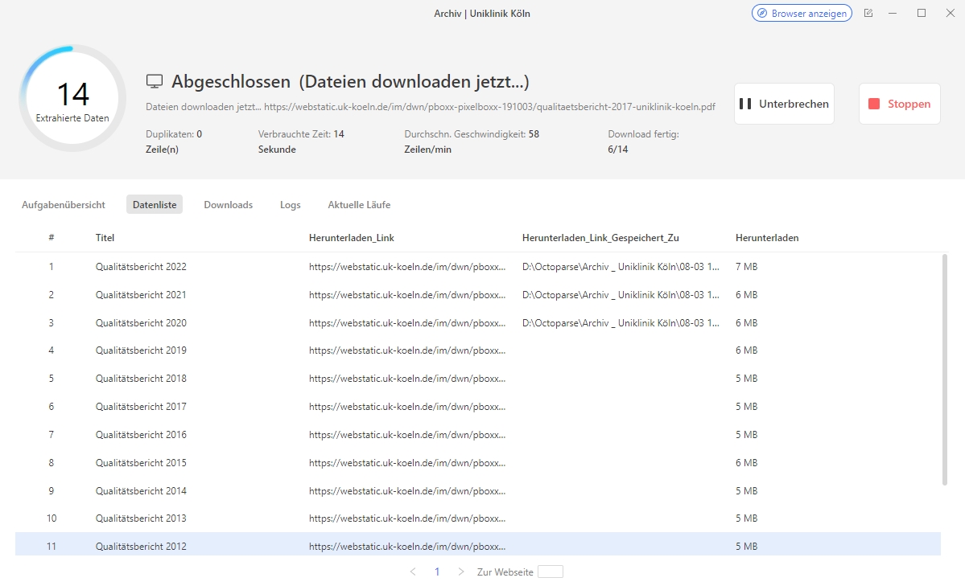This screenshot has height=586, width=965.
Task: Select the Datenliste tab
Action: 155,205
